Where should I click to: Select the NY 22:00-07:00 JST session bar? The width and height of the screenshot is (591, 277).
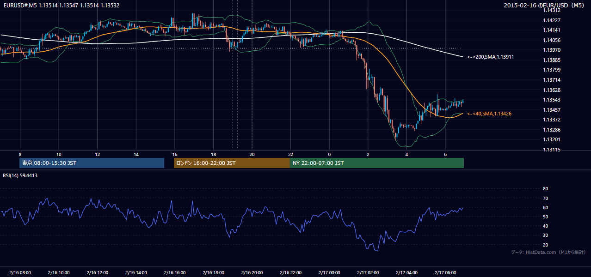[376, 163]
